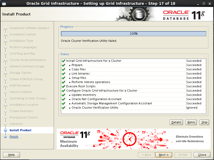
Task: Click the Finish link in sidebar
Action: [14, 137]
